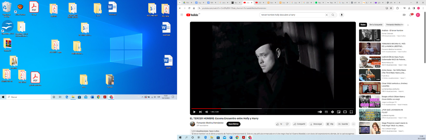Open the WinRAR archive desktop icon
Screen dimensions: 426x140
tap(7, 45)
